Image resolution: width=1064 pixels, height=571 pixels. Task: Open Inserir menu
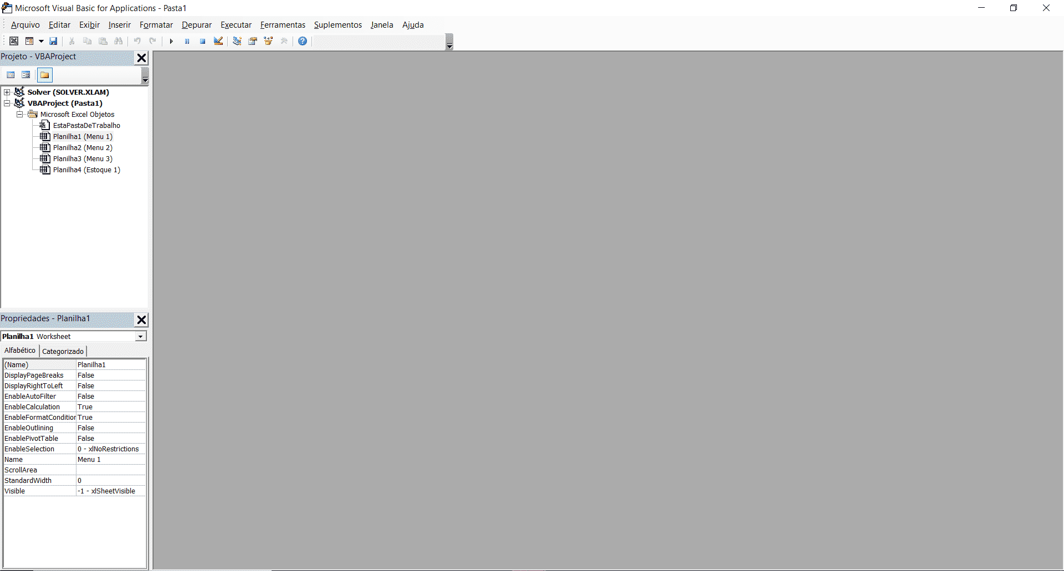[119, 25]
